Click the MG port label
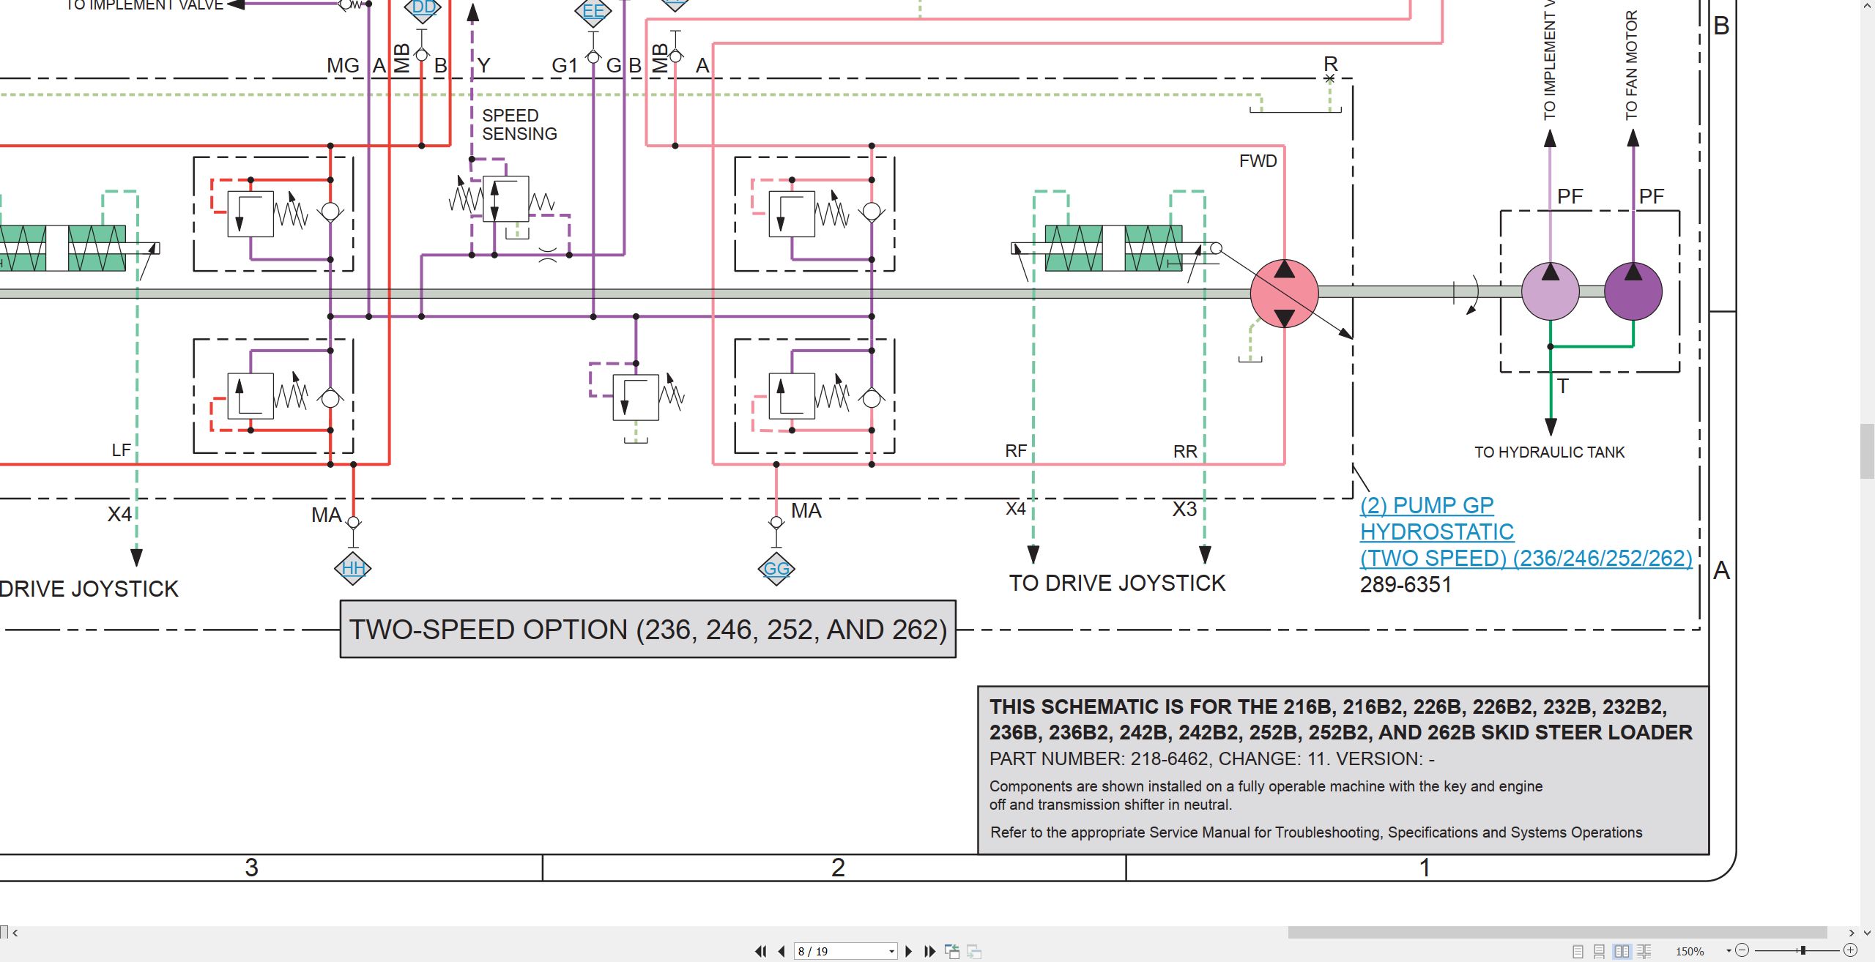 tap(343, 66)
